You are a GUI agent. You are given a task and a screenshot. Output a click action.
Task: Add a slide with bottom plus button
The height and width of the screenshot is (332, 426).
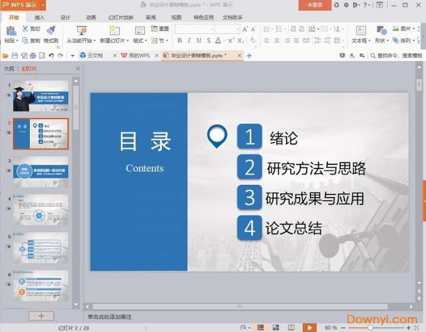tap(41, 316)
